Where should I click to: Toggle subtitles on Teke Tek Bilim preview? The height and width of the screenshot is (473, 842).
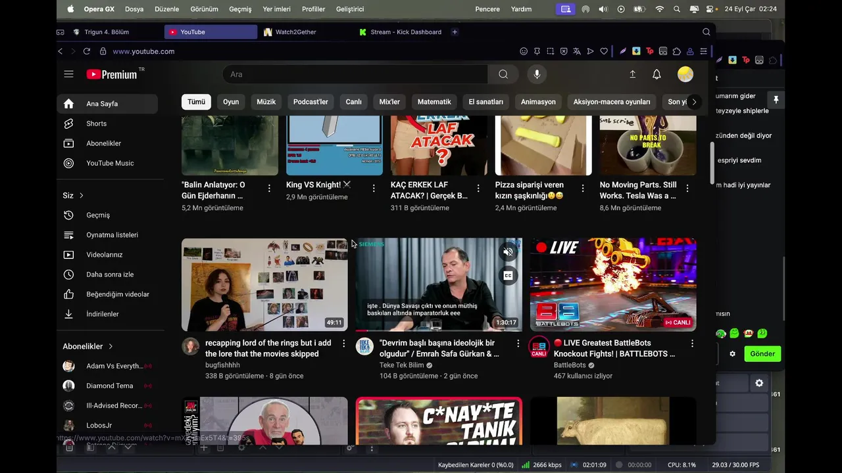point(508,276)
